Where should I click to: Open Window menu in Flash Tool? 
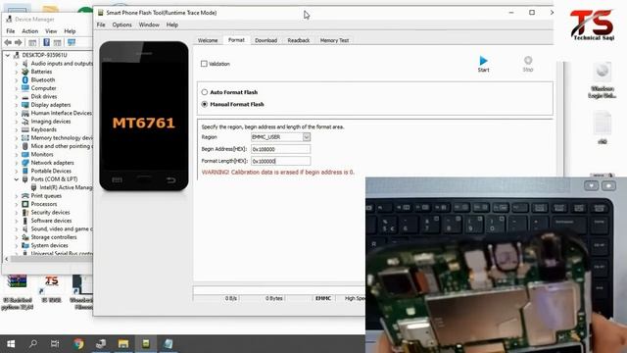pos(149,25)
